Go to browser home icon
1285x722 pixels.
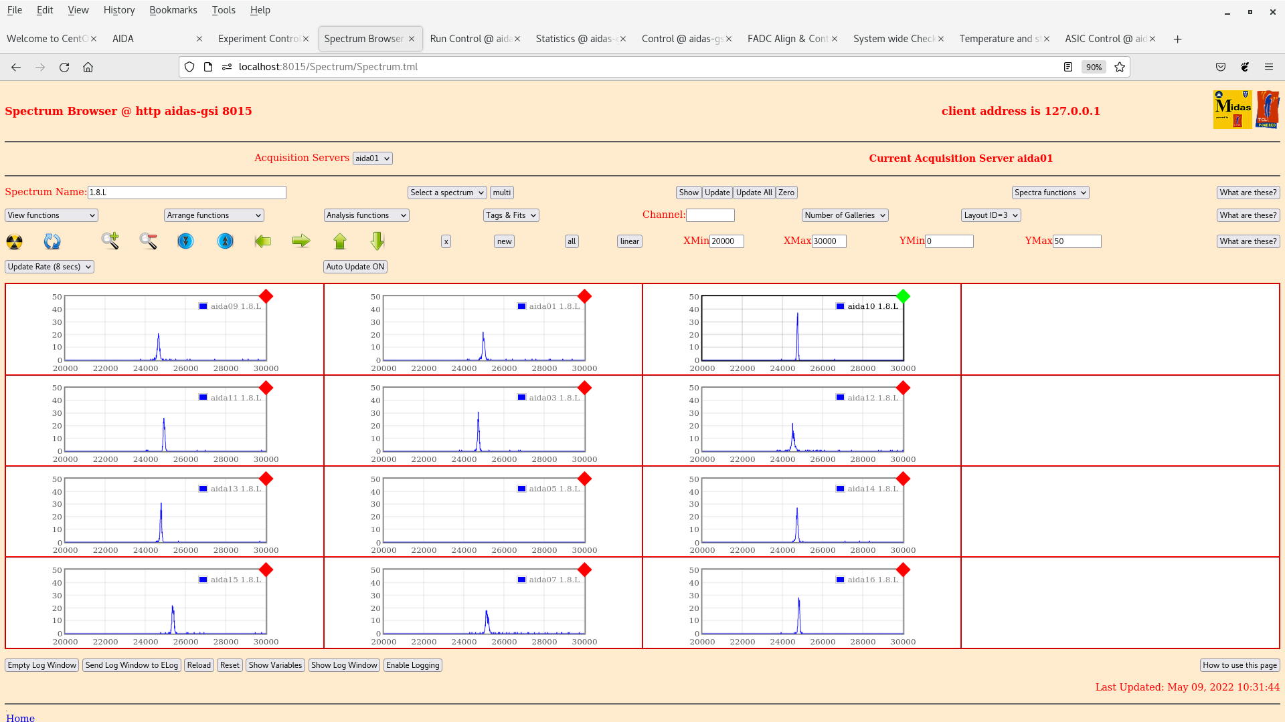[88, 67]
